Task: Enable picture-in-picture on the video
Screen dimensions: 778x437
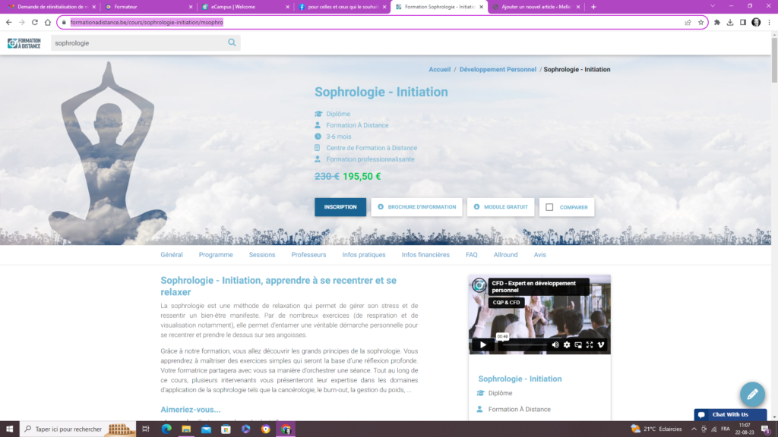Action: click(x=578, y=345)
